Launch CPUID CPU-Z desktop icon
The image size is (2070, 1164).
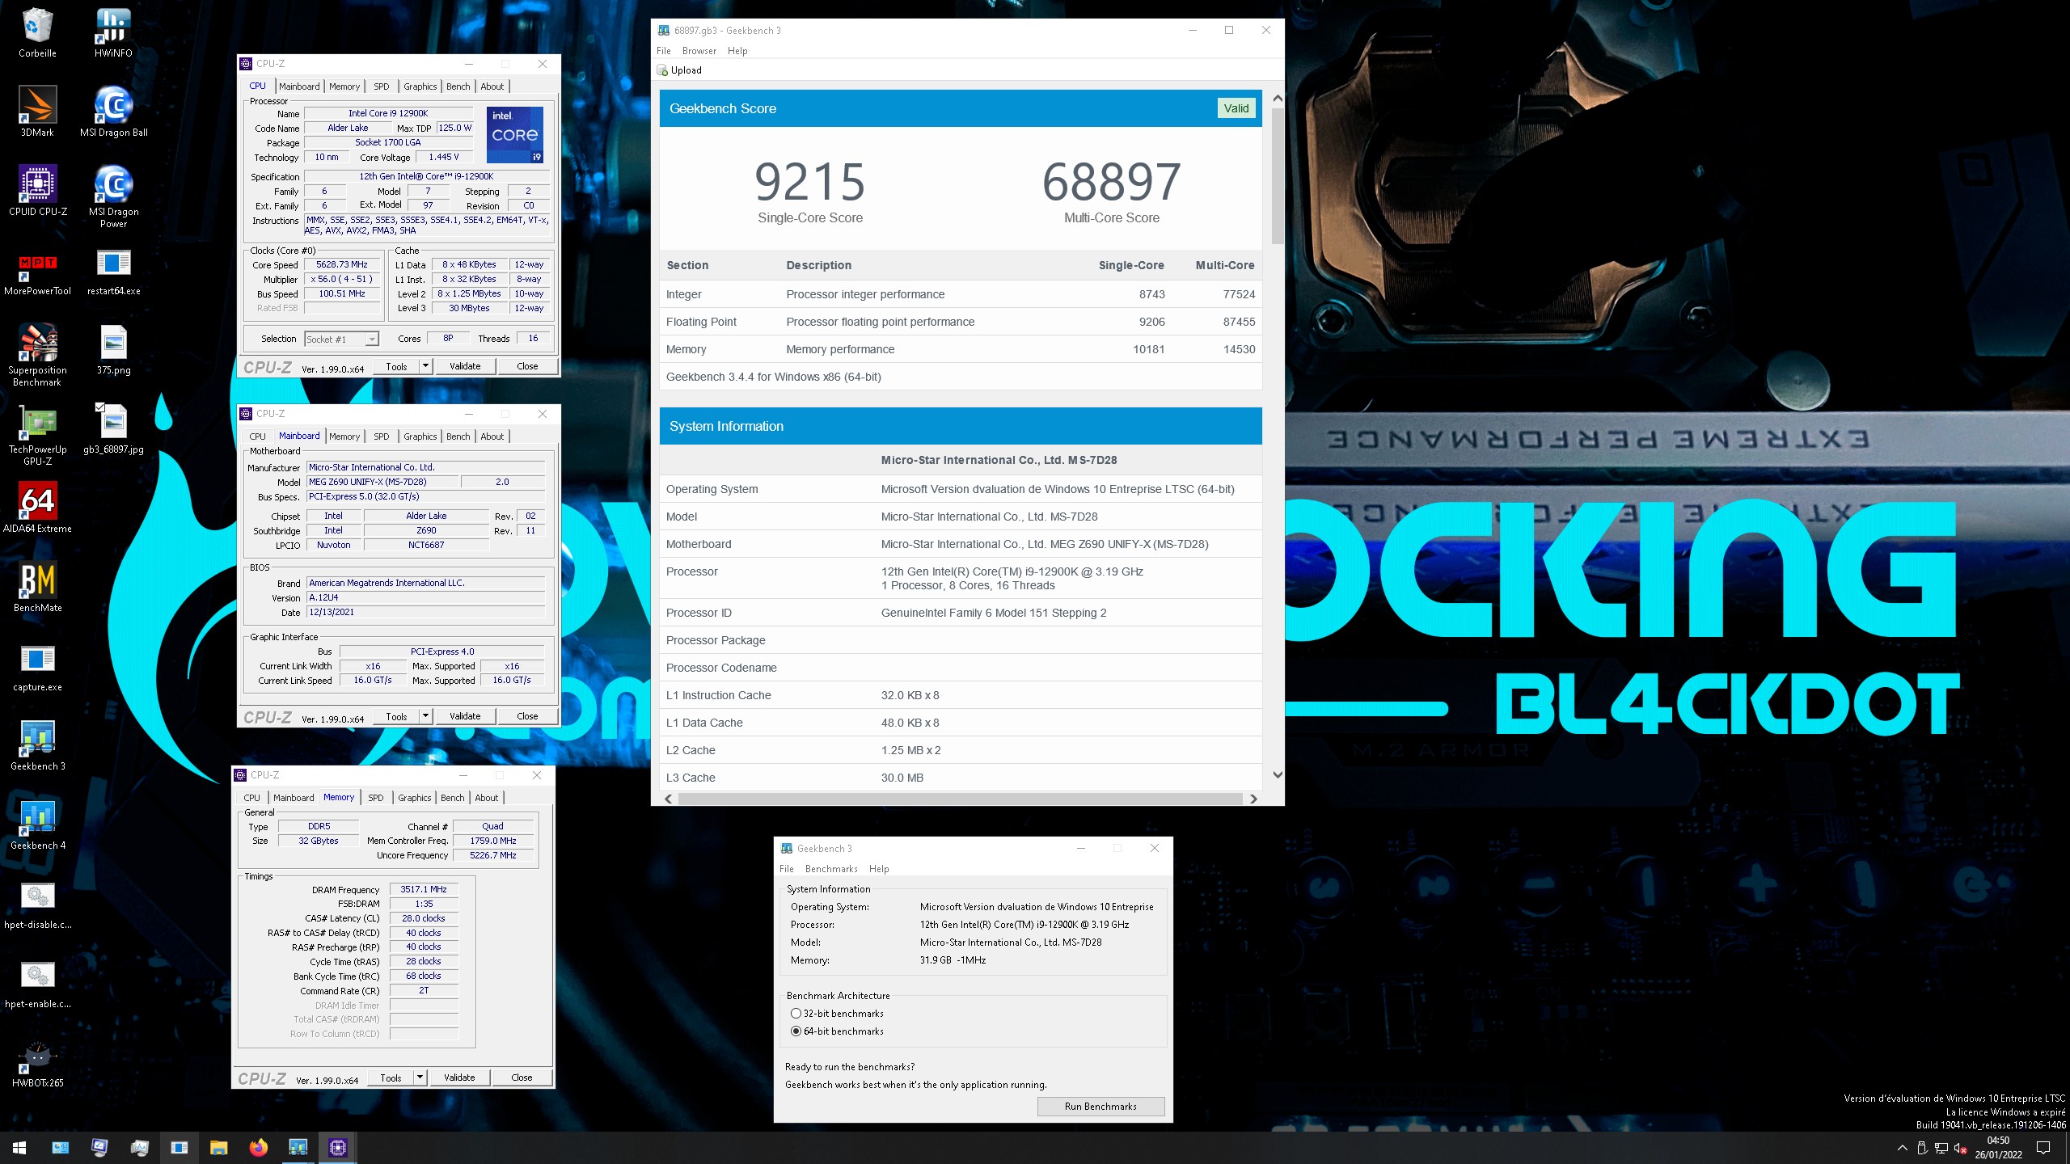[x=37, y=191]
